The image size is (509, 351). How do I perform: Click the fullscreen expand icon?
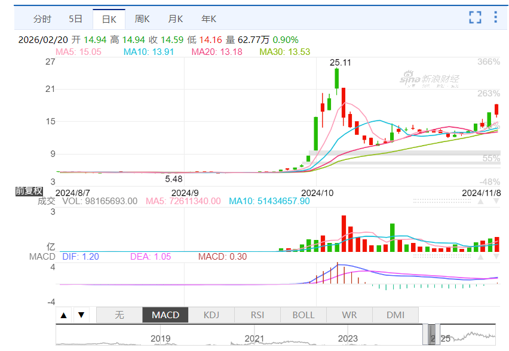(x=475, y=17)
